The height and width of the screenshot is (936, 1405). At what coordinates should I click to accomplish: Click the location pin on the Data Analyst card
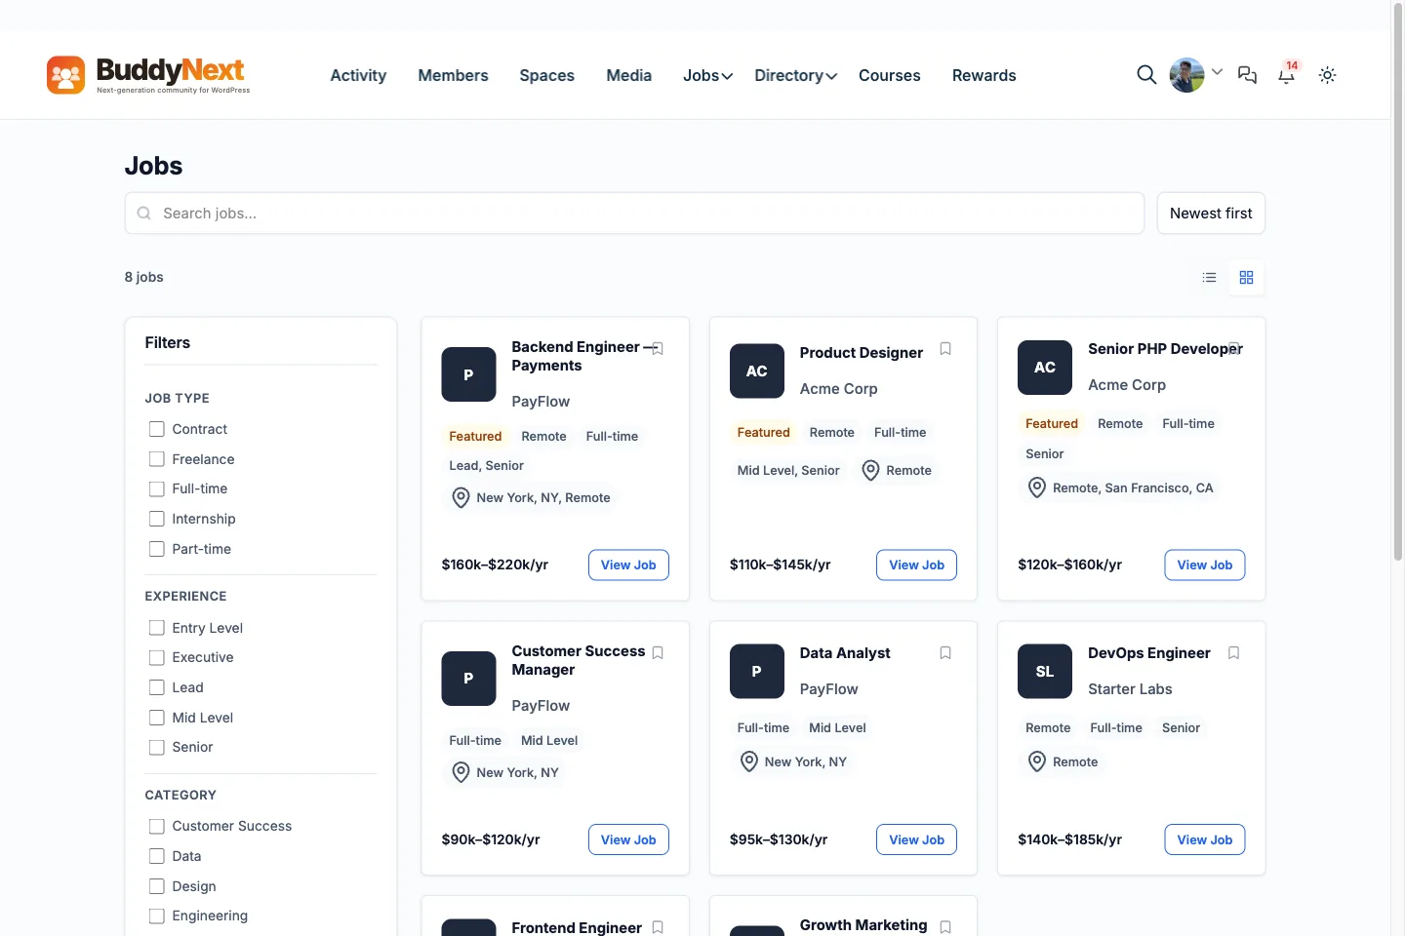[x=749, y=761]
